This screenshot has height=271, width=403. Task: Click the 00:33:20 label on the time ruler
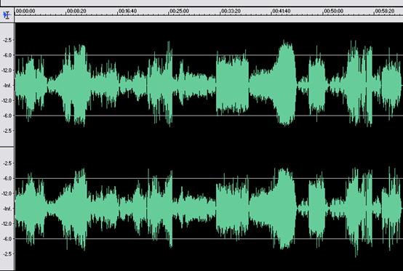coord(231,11)
